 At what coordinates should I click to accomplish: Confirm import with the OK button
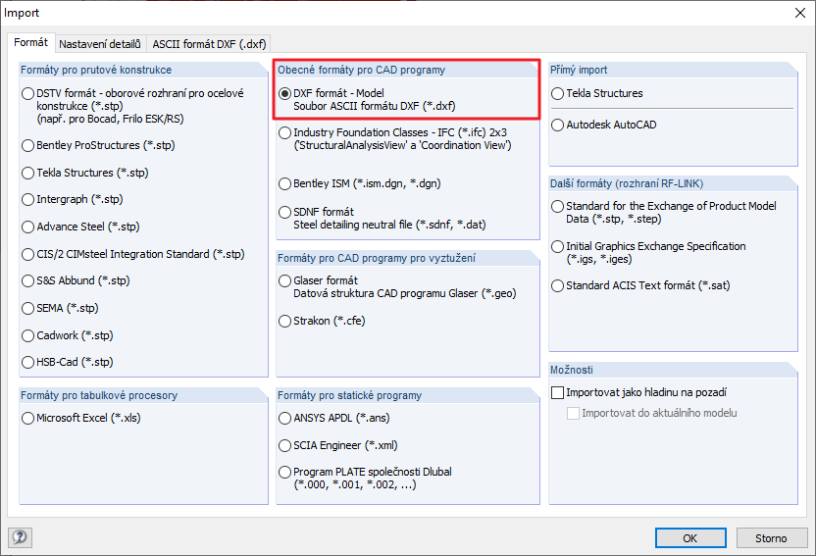pyautogui.click(x=690, y=538)
